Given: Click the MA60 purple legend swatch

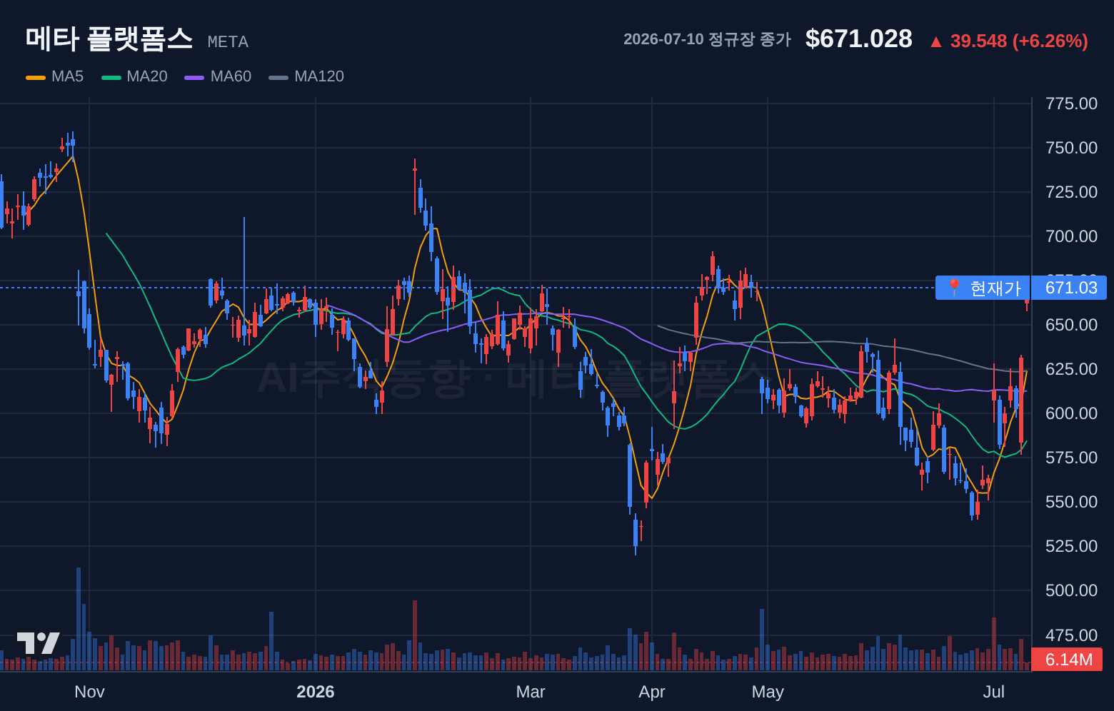Looking at the screenshot, I should coord(194,77).
